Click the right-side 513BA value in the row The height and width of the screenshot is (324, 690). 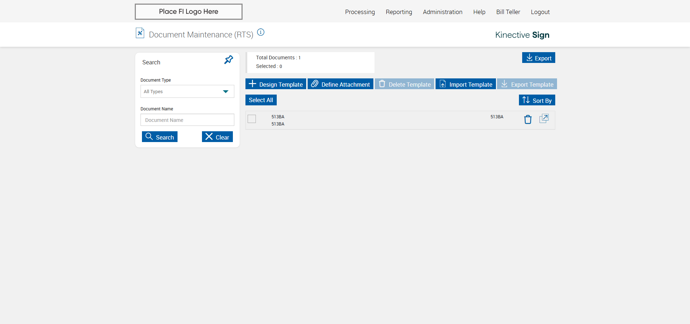click(x=497, y=117)
